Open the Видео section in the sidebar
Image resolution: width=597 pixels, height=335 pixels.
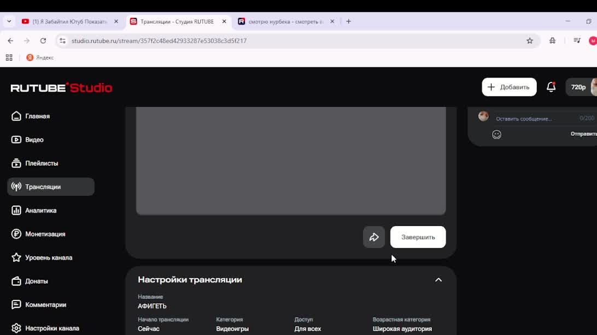tap(51, 140)
